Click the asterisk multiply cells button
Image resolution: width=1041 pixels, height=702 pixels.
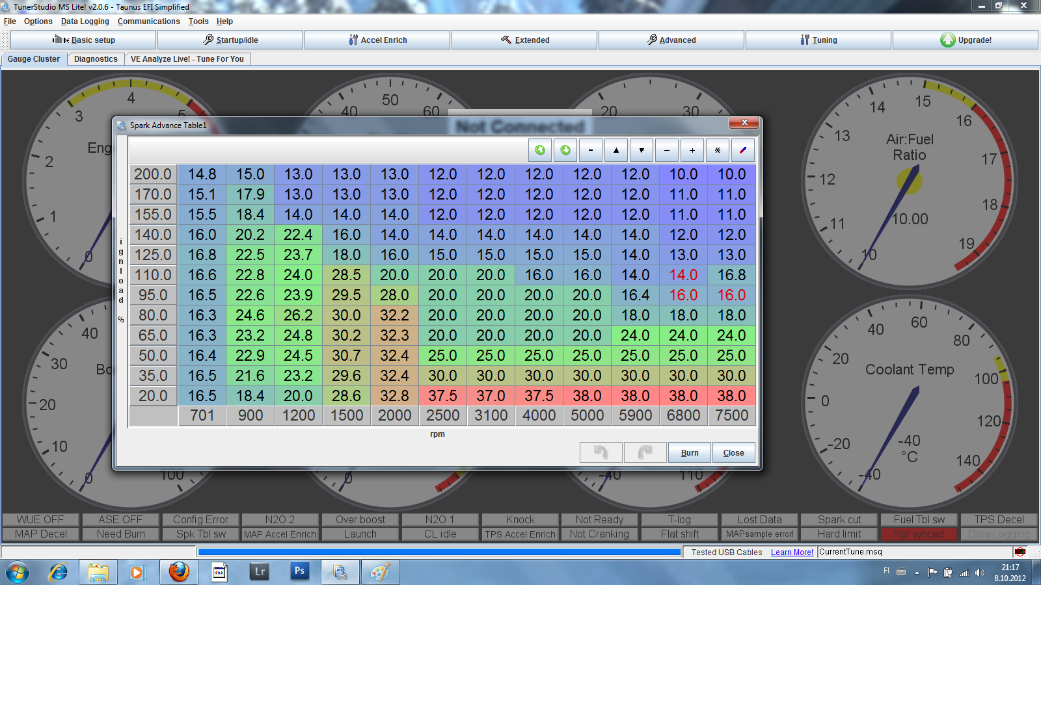(718, 150)
